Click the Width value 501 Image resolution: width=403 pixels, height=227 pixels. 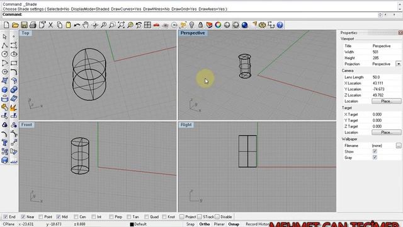[x=375, y=52]
